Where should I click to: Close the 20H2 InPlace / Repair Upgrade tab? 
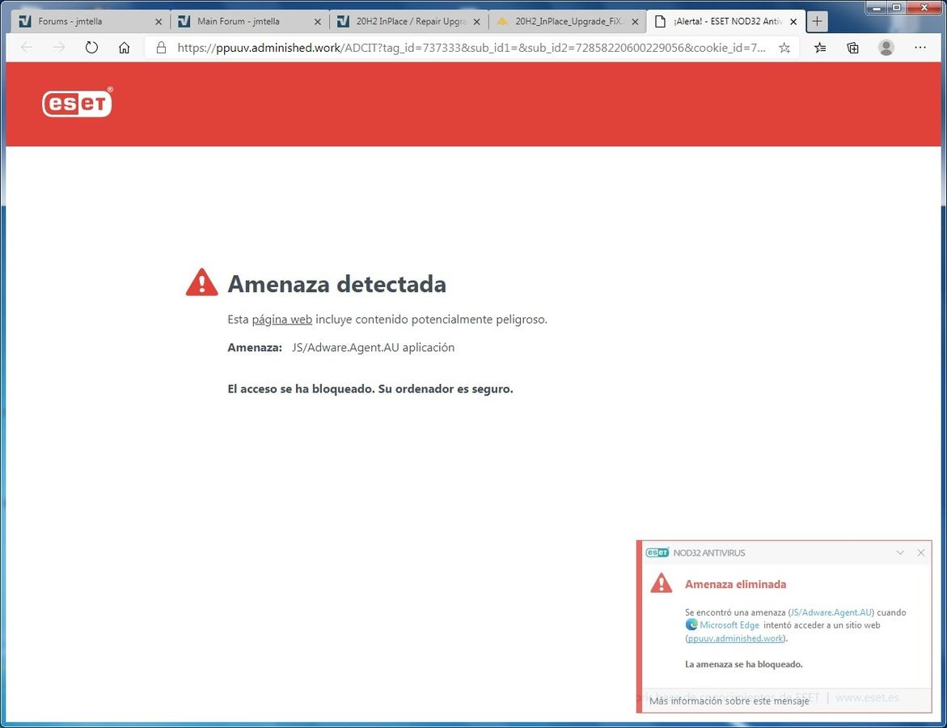coord(476,21)
